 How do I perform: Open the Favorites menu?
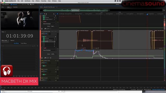(x=44, y=1)
